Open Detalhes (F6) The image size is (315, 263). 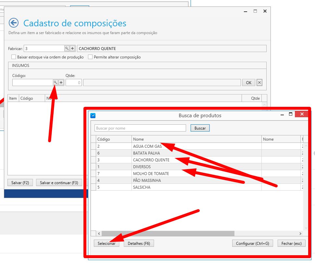click(x=139, y=244)
